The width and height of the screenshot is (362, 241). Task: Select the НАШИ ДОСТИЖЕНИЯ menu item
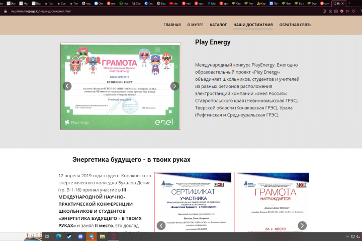(253, 25)
